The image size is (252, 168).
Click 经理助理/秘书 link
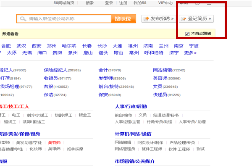pos(166,115)
